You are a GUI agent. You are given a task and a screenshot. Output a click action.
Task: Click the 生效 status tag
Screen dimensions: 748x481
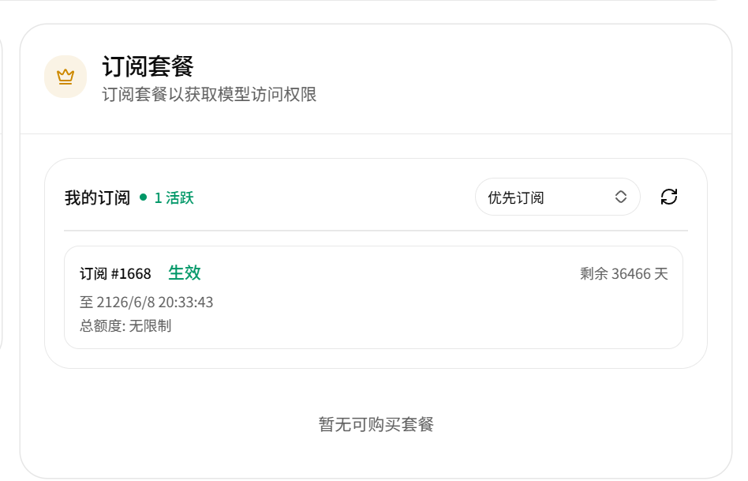tap(184, 272)
